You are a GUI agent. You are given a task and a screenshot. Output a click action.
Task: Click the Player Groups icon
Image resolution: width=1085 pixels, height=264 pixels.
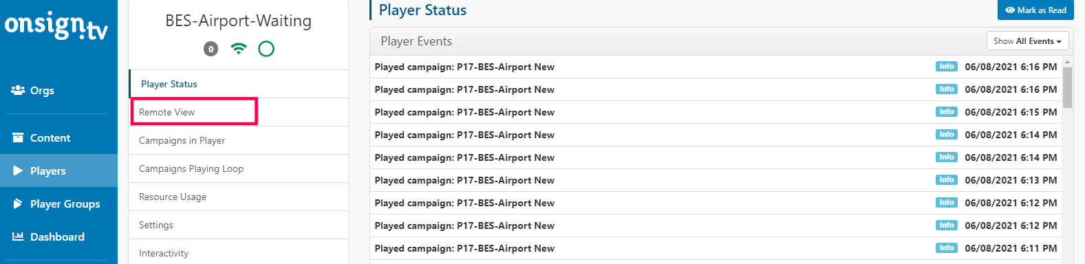tap(18, 203)
